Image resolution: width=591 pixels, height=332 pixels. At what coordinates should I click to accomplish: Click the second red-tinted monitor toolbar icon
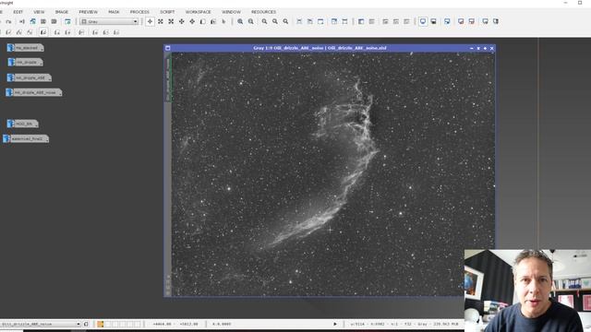(472, 22)
